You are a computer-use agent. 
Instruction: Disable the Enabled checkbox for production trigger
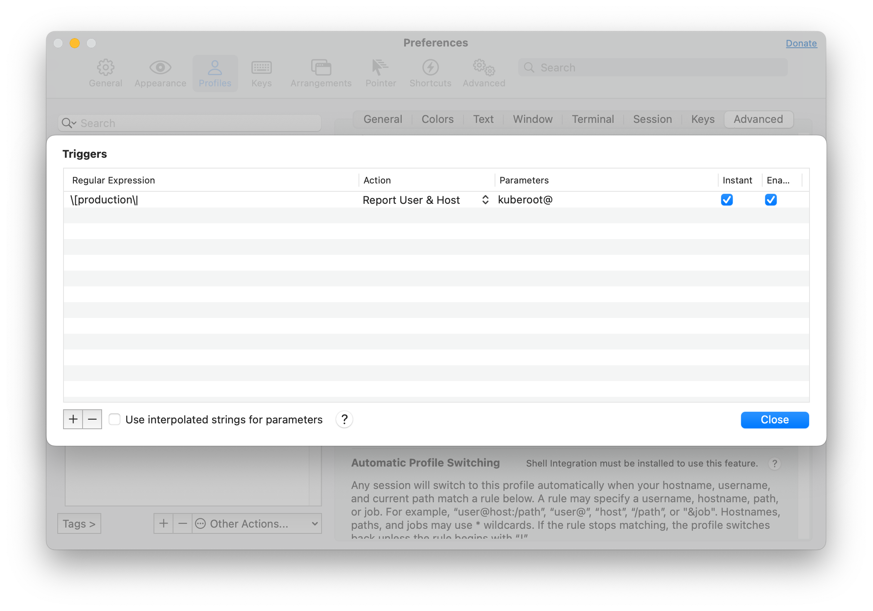[771, 200]
